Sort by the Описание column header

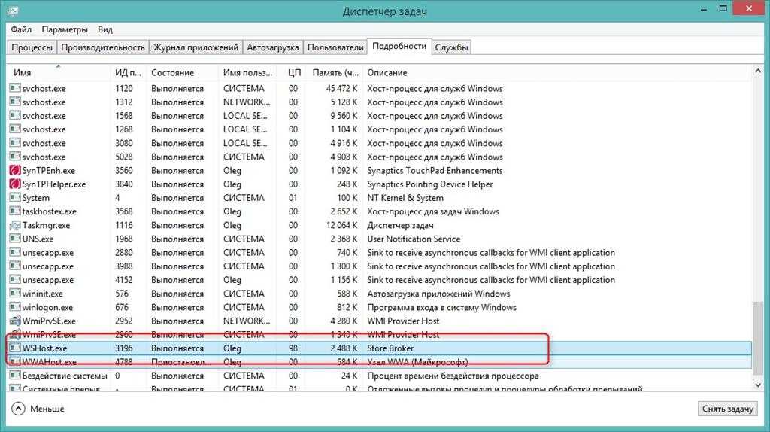(x=557, y=73)
